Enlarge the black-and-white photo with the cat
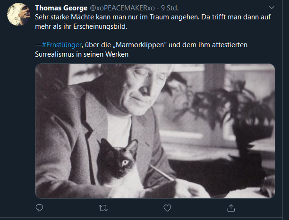The height and width of the screenshot is (220, 289). [x=155, y=131]
